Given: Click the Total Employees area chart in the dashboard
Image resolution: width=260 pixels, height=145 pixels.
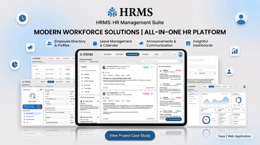Looking at the screenshot, I should click(216, 101).
